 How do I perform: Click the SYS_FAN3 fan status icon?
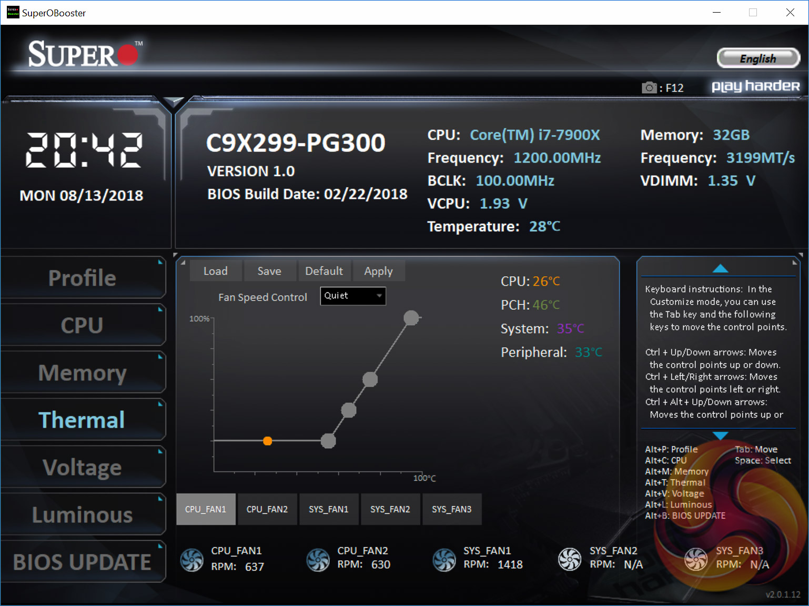pos(696,559)
